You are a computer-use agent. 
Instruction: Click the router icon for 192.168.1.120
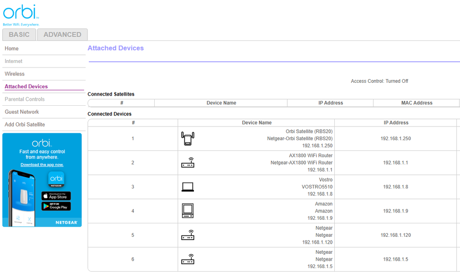pos(187,235)
